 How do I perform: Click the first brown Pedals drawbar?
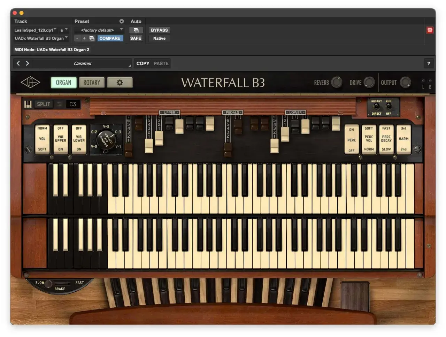pos(228,150)
